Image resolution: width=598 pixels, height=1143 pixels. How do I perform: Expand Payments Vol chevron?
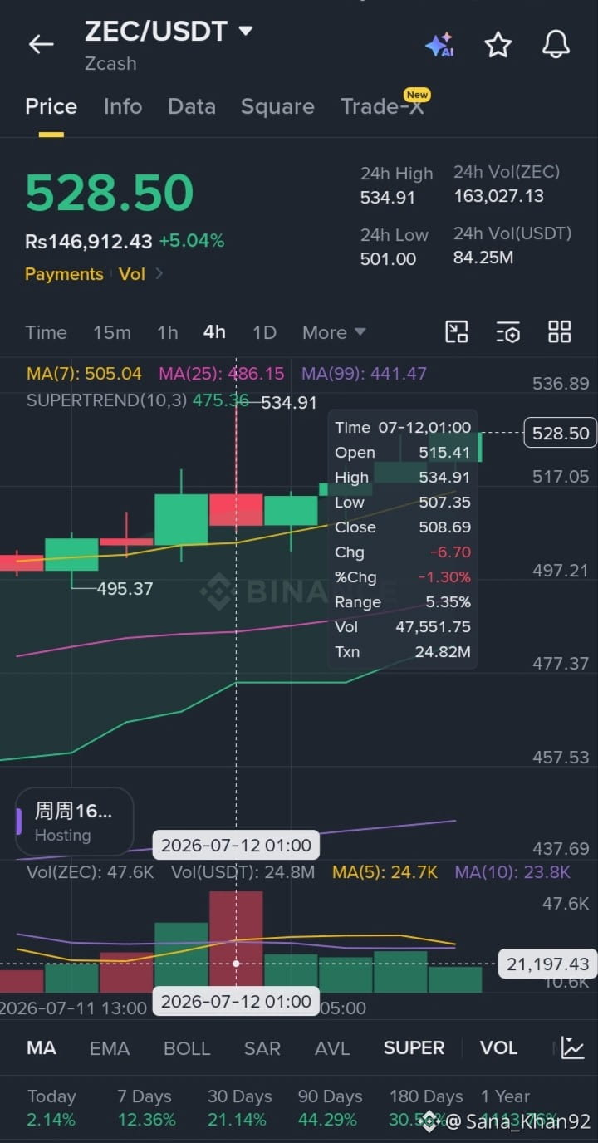159,274
